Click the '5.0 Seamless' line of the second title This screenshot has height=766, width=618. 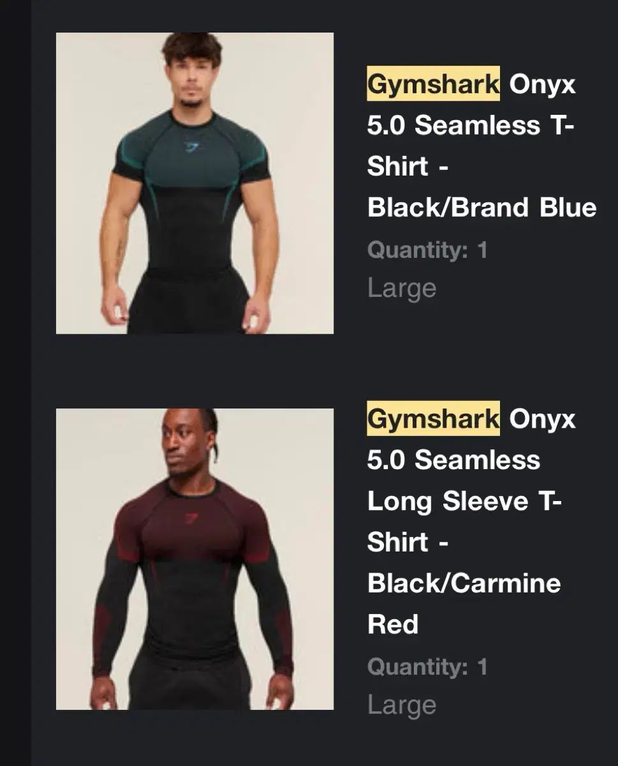click(453, 460)
